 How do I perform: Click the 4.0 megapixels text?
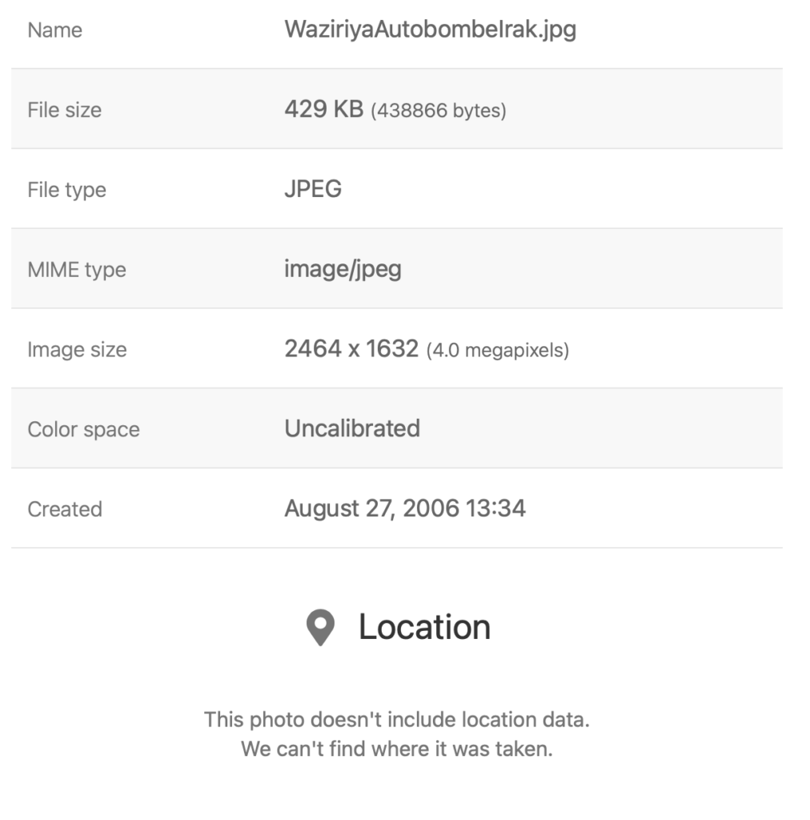click(x=497, y=350)
